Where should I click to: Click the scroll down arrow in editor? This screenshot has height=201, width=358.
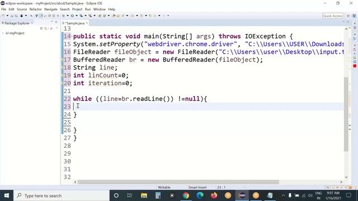coord(346,177)
